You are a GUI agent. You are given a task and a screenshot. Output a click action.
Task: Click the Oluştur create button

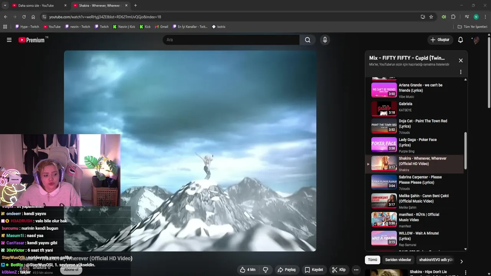[440, 40]
